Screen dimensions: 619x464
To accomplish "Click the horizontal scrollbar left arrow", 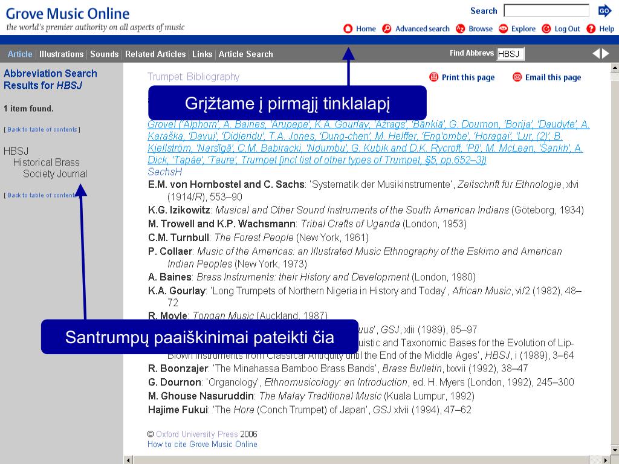I will tap(128, 460).
